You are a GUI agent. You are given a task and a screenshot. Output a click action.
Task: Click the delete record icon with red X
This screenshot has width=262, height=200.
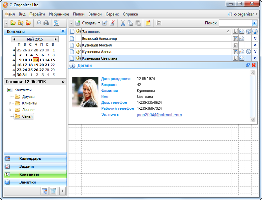[x=112, y=23]
